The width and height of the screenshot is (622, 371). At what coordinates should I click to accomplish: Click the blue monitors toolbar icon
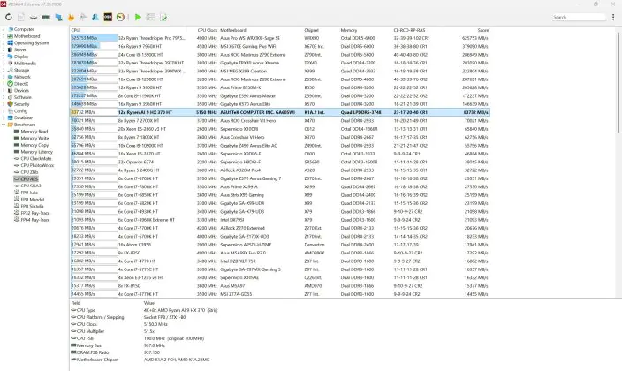click(58, 17)
